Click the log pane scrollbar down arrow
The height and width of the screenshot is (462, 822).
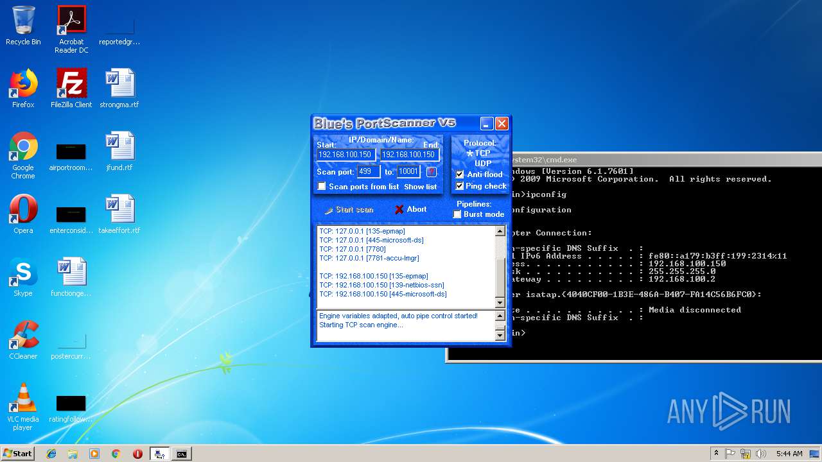pos(500,335)
